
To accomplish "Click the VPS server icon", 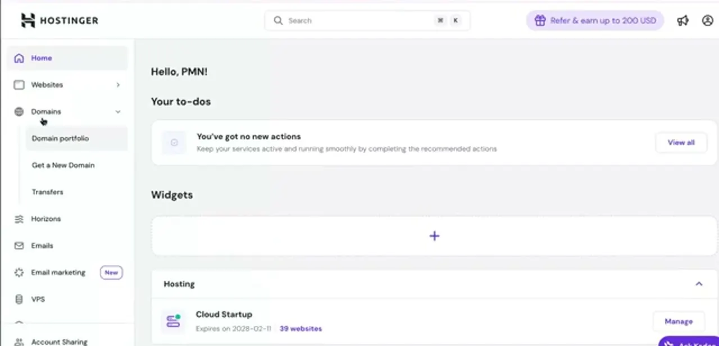I will 19,299.
